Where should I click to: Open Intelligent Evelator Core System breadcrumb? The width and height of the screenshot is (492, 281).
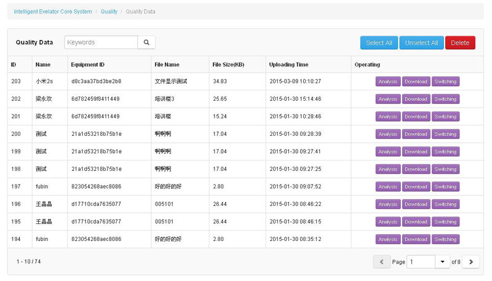53,12
